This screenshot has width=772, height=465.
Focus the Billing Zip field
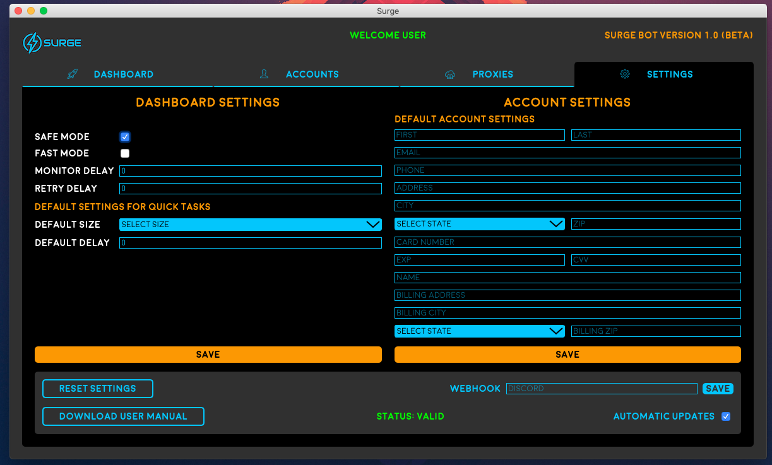[656, 331]
